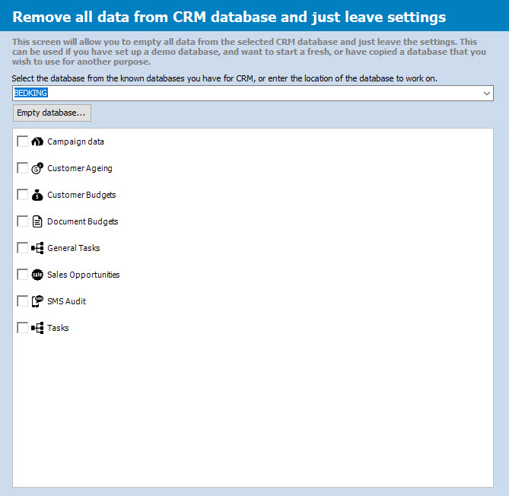Toggle the Document Budgets checkbox
The height and width of the screenshot is (496, 509).
click(23, 221)
